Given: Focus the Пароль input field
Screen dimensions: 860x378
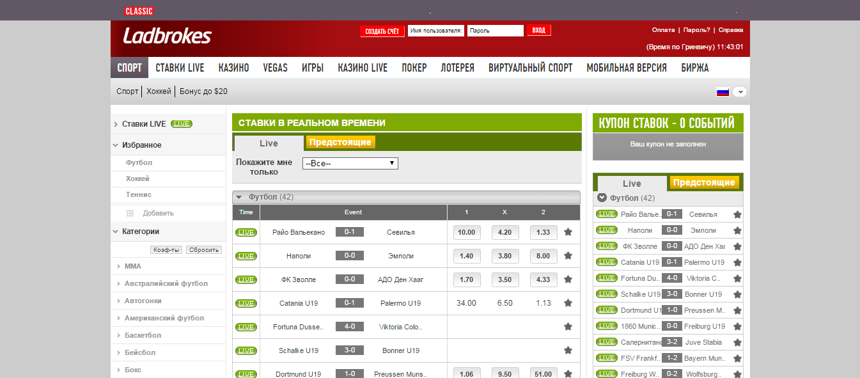Looking at the screenshot, I should coord(496,31).
